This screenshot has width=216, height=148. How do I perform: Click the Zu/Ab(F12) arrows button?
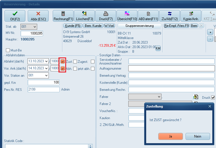click(169, 16)
